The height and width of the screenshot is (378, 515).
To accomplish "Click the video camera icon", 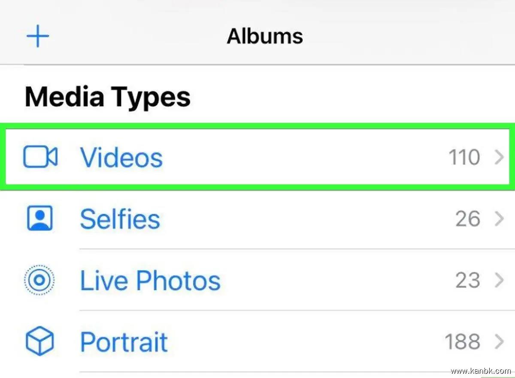I will pyautogui.click(x=40, y=157).
